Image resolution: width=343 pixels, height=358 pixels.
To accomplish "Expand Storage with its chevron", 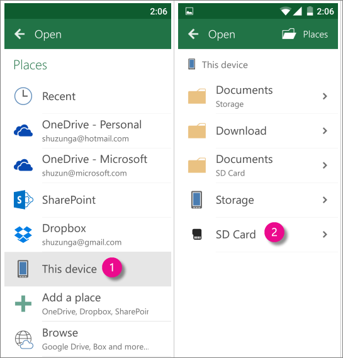I will click(325, 200).
